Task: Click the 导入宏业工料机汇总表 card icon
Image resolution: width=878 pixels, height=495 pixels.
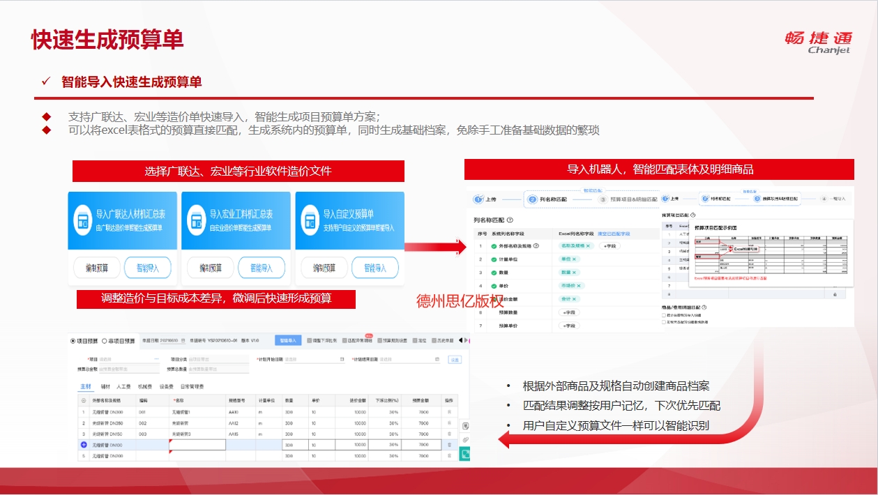Action: coord(197,220)
